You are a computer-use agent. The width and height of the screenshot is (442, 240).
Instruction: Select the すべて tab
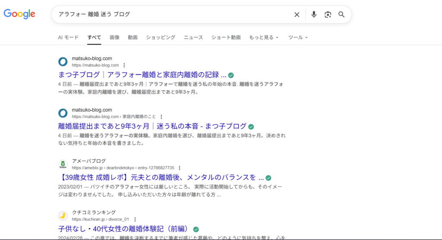tap(94, 37)
